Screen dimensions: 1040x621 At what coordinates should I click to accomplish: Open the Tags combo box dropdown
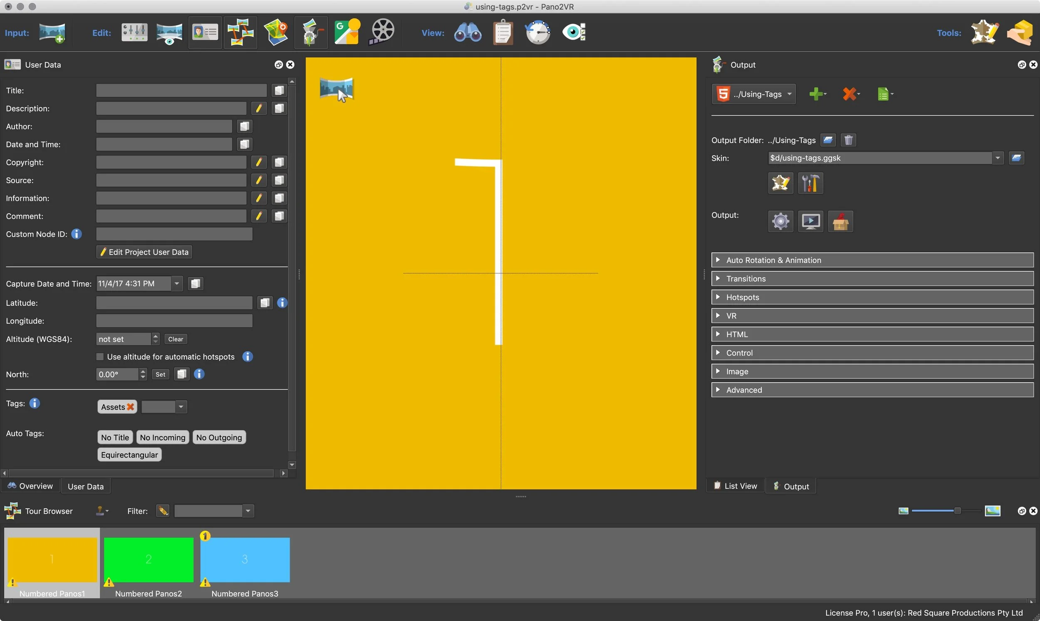181,407
